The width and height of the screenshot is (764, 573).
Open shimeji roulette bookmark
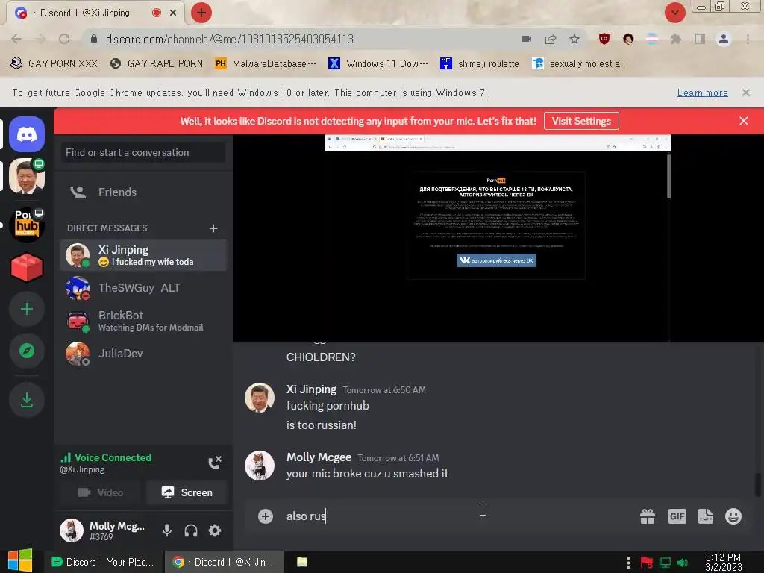[480, 64]
